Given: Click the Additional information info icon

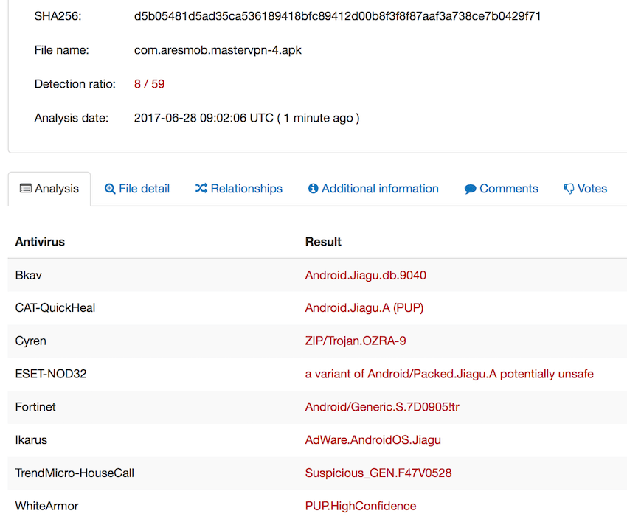Looking at the screenshot, I should pyautogui.click(x=313, y=188).
